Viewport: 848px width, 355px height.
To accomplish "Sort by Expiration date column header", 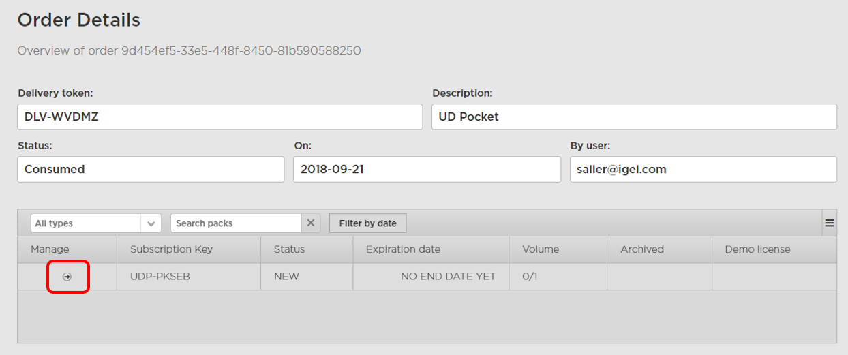I will coord(403,249).
